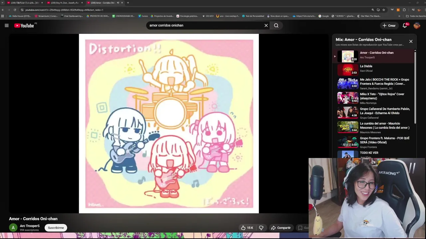Screen dimensions: 426x239
Task: Open Arc Trooper5 channel avatar
Action: (13, 228)
